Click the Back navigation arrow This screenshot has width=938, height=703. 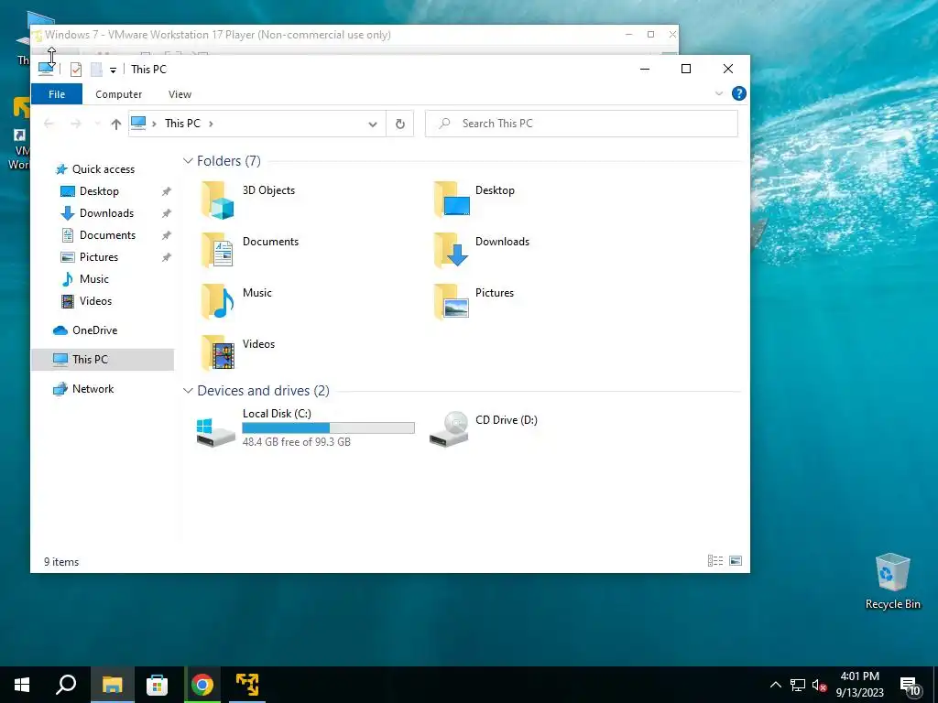click(x=49, y=124)
